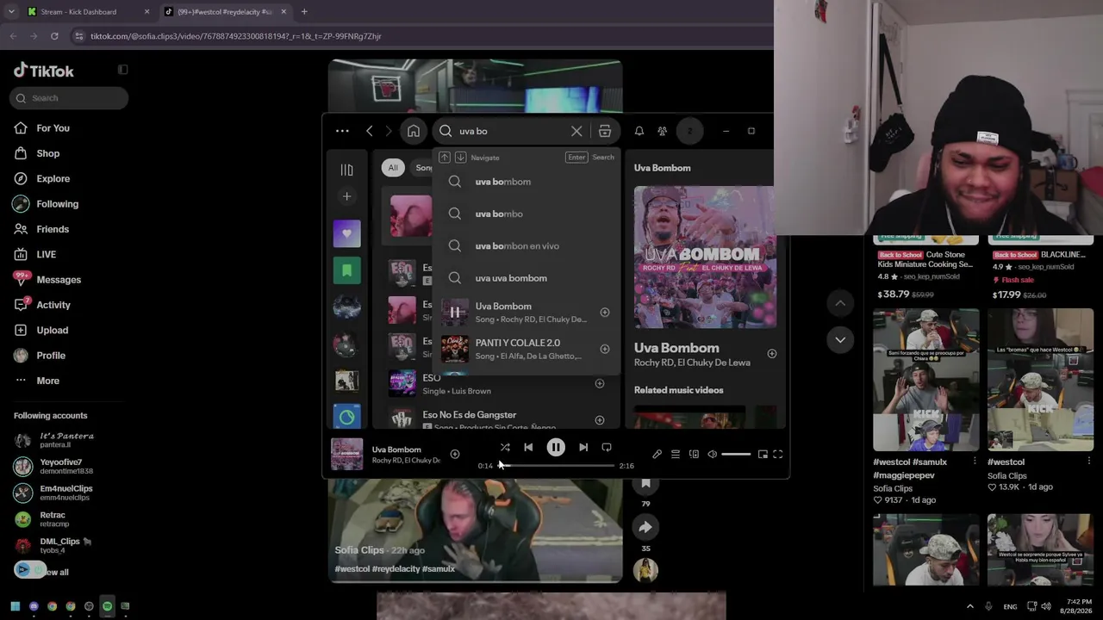Viewport: 1103px width, 620px height.
Task: Add Uva Bombom suggestion to Liked Songs
Action: coord(605,313)
